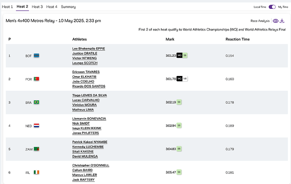Image resolution: width=291 pixels, height=184 pixels.
Task: Click the Brazil flag icon
Action: point(36,102)
